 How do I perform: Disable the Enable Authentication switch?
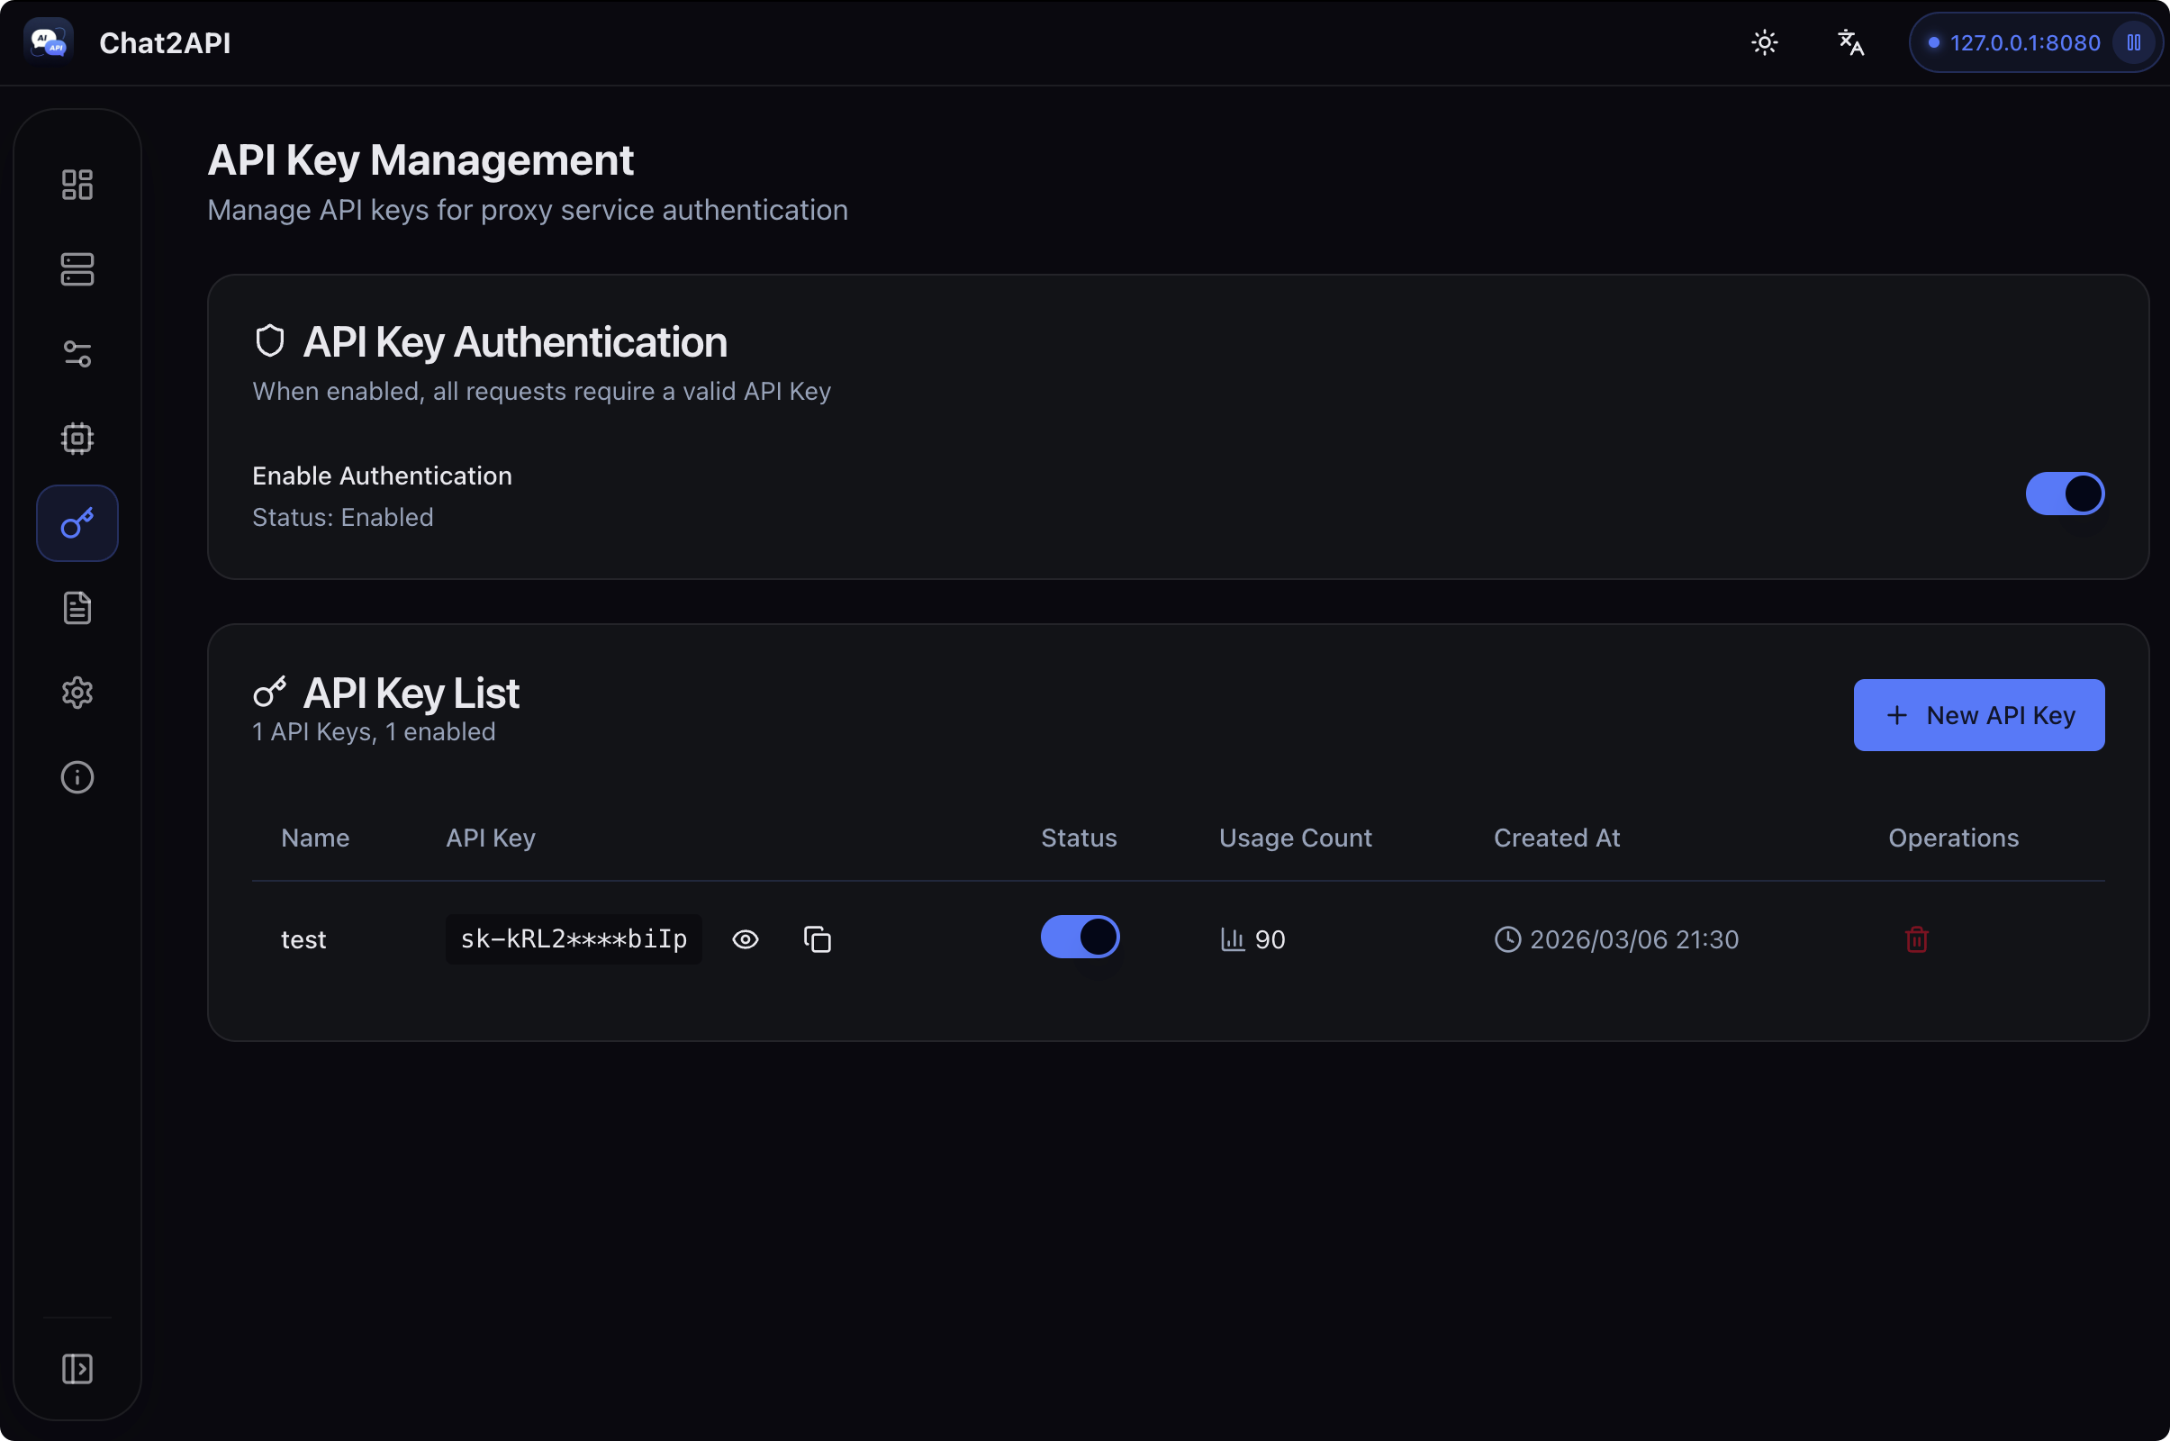point(2065,494)
